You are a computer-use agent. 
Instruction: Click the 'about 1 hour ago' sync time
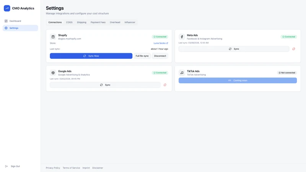pos(159,49)
